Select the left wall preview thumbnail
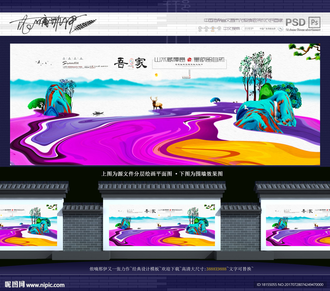 (28, 226)
